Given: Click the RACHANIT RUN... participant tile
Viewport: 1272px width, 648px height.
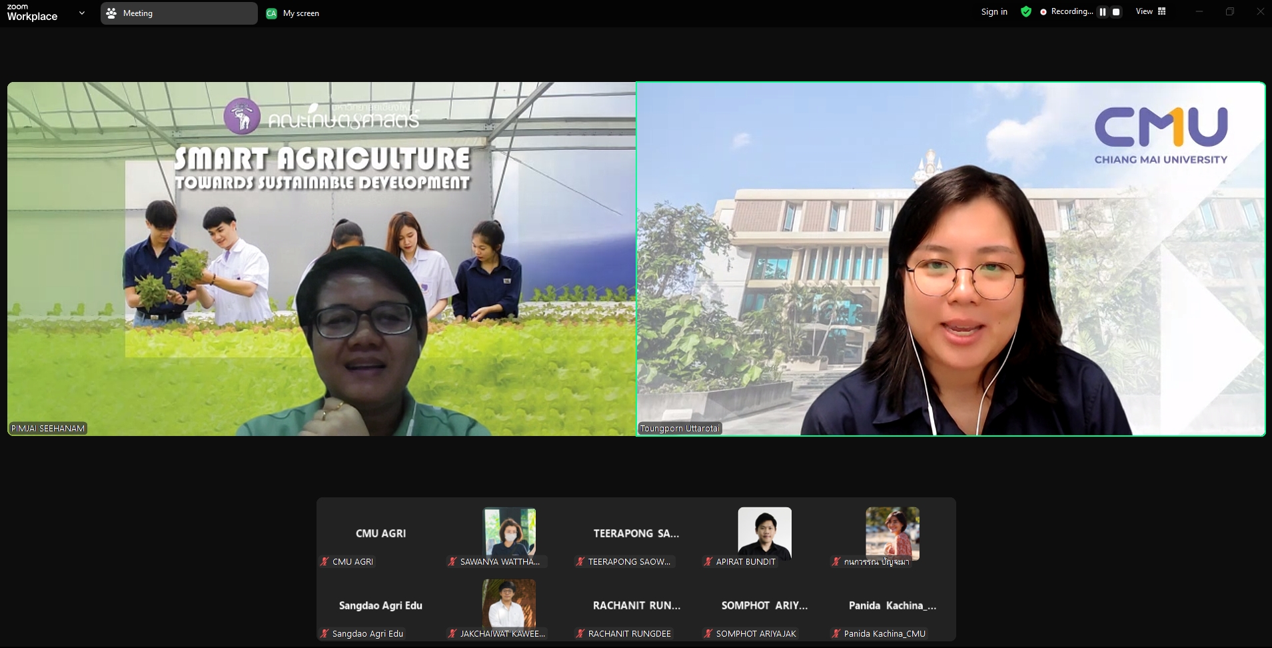Looking at the screenshot, I should pyautogui.click(x=636, y=605).
